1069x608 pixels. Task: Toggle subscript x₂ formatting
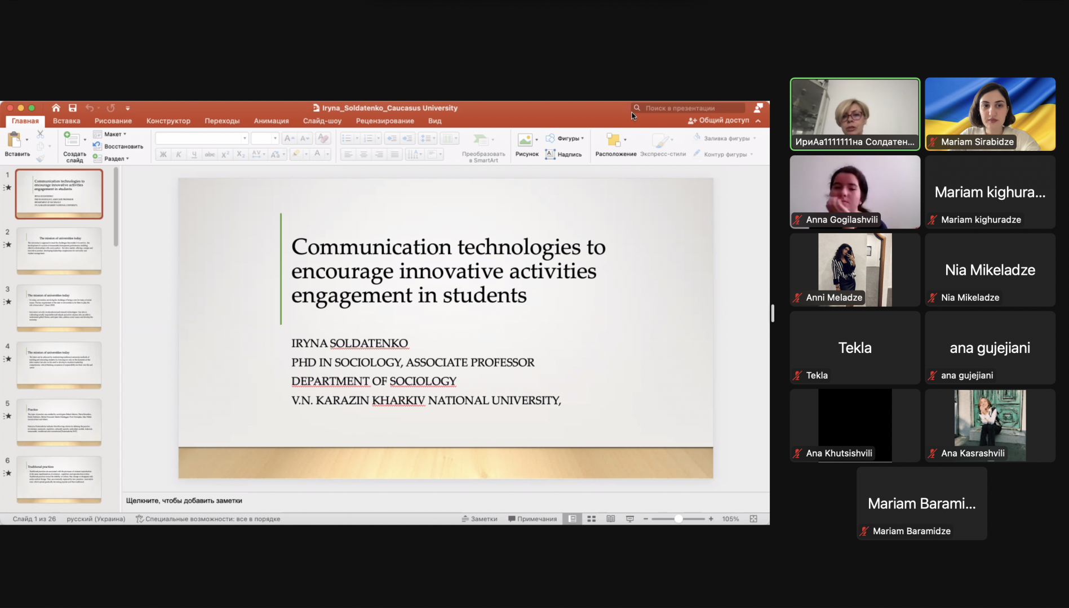[x=241, y=154]
